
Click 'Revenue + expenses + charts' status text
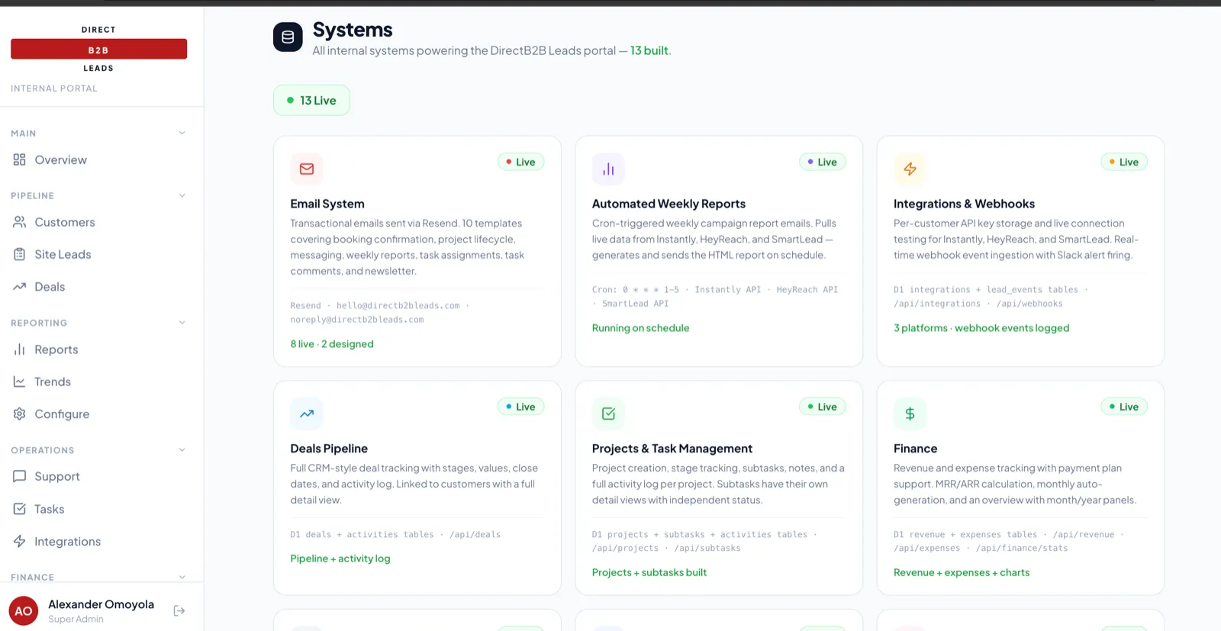pyautogui.click(x=962, y=572)
